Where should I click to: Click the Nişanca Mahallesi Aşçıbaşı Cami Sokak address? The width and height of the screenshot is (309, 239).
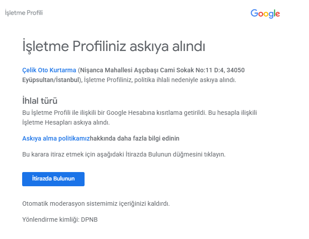coord(137,70)
